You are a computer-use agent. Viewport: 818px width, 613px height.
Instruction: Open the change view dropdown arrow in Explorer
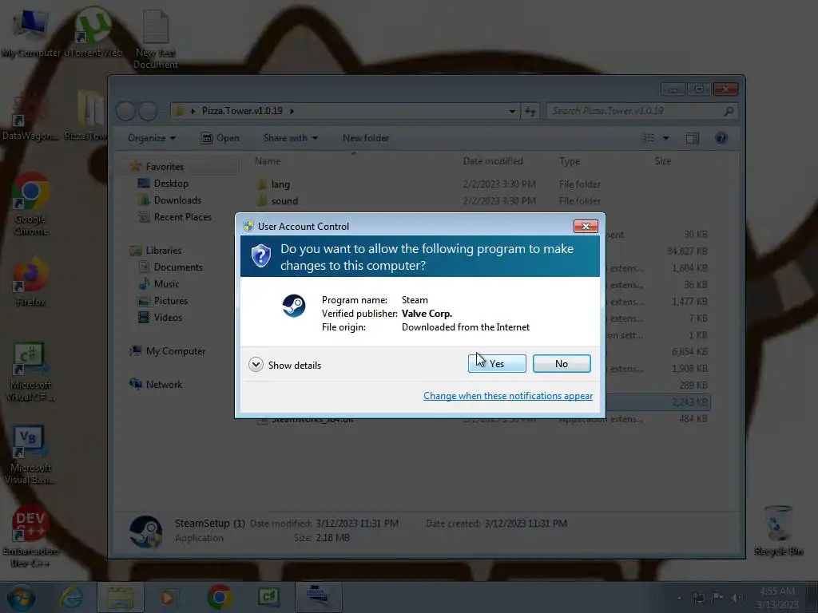(665, 138)
